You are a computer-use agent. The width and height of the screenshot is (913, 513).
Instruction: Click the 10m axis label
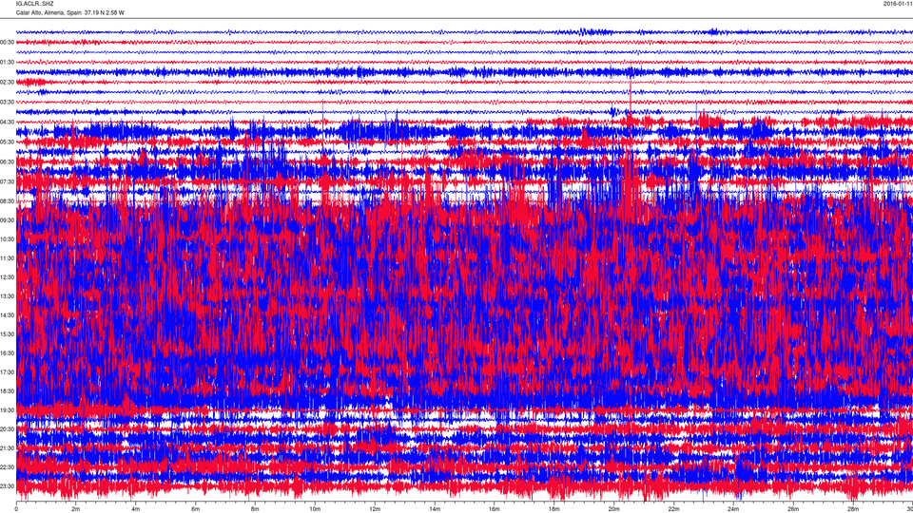coord(315,509)
